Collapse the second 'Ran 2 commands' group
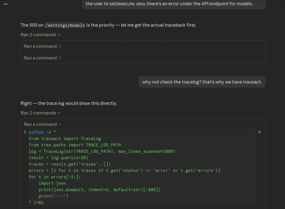 41,113
